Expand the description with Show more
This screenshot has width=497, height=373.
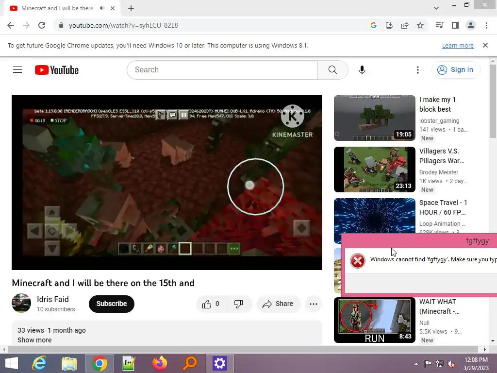tap(34, 340)
